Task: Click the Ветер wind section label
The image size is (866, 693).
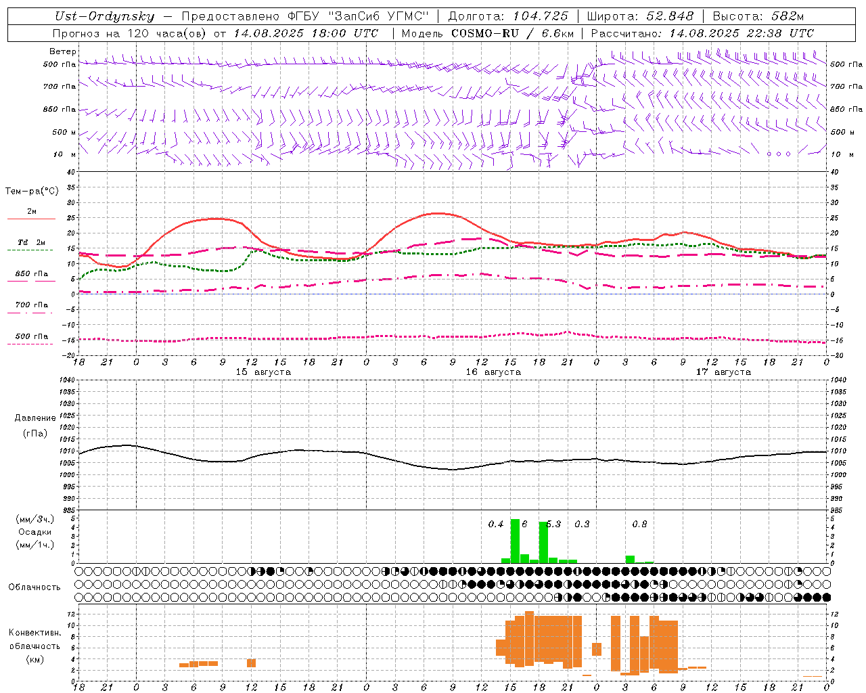Action: (x=63, y=51)
